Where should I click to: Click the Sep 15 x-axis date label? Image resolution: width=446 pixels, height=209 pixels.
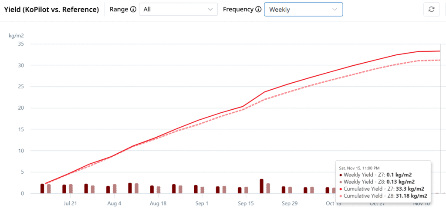pyautogui.click(x=246, y=203)
